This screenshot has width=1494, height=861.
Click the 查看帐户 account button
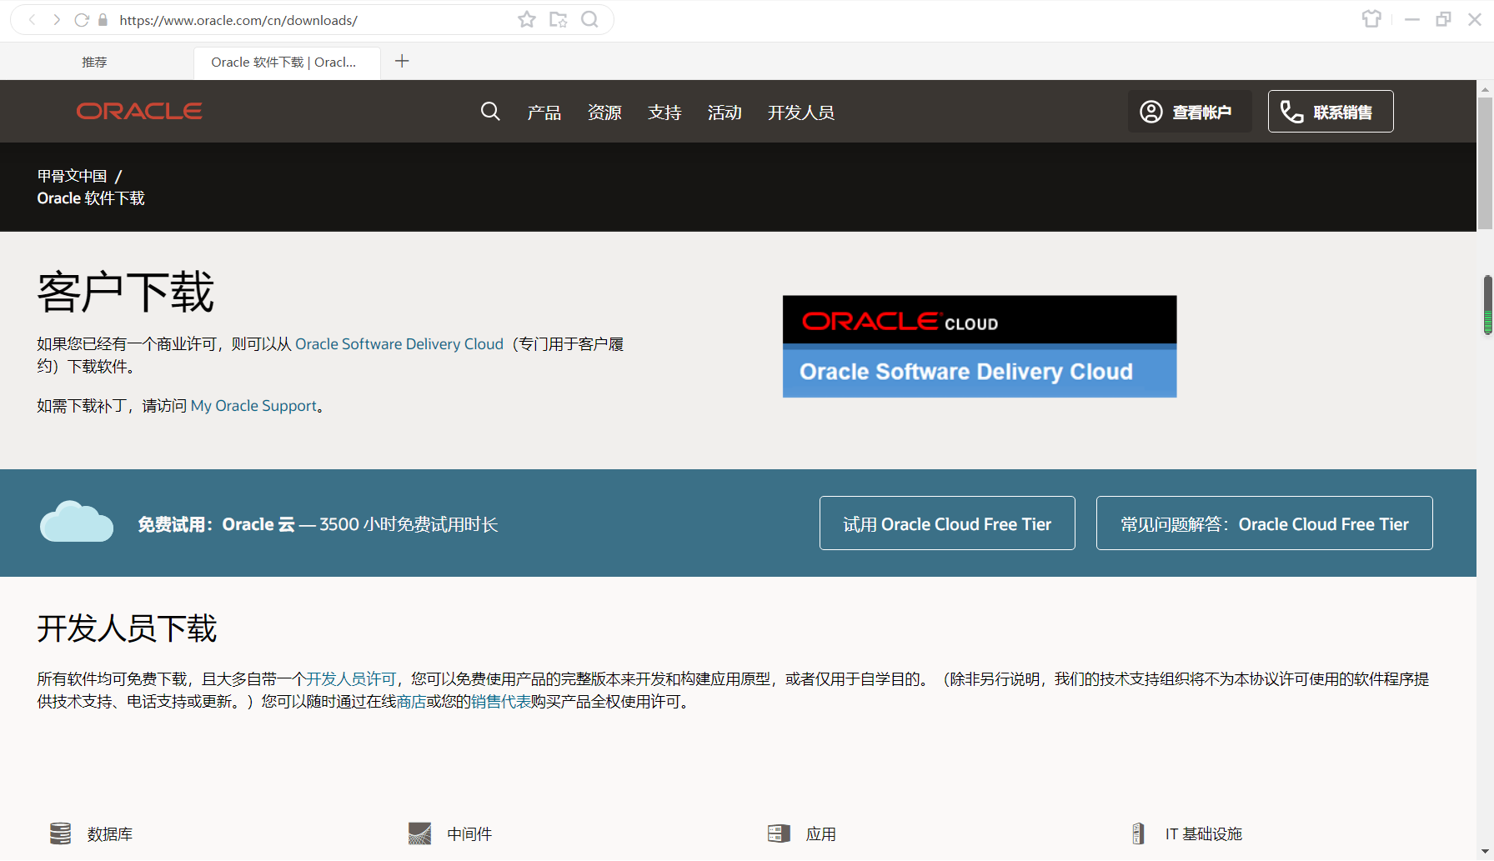click(1190, 111)
